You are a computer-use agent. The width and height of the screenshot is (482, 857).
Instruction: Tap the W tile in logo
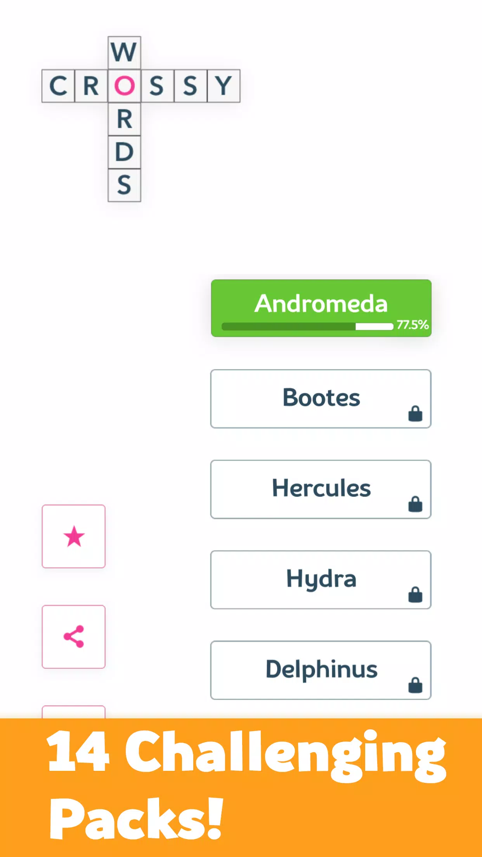124,52
